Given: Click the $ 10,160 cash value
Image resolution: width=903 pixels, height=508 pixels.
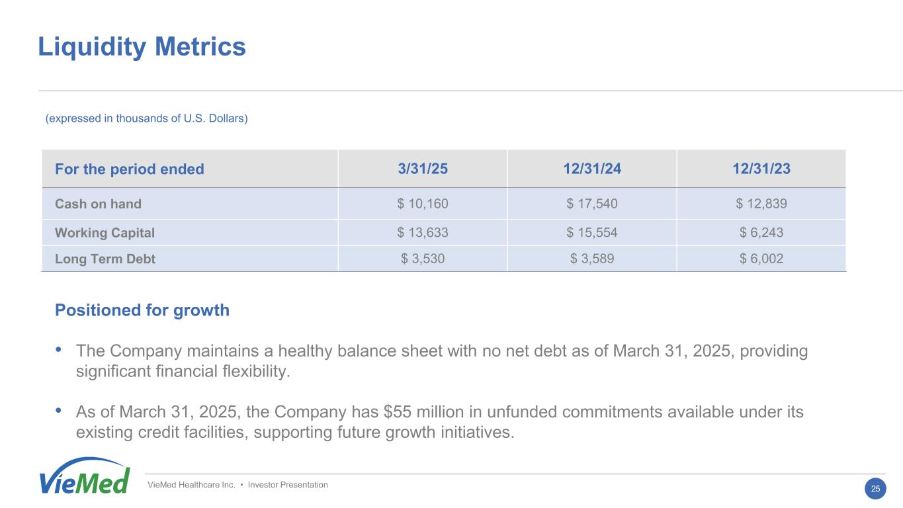Looking at the screenshot, I should click(x=423, y=204).
